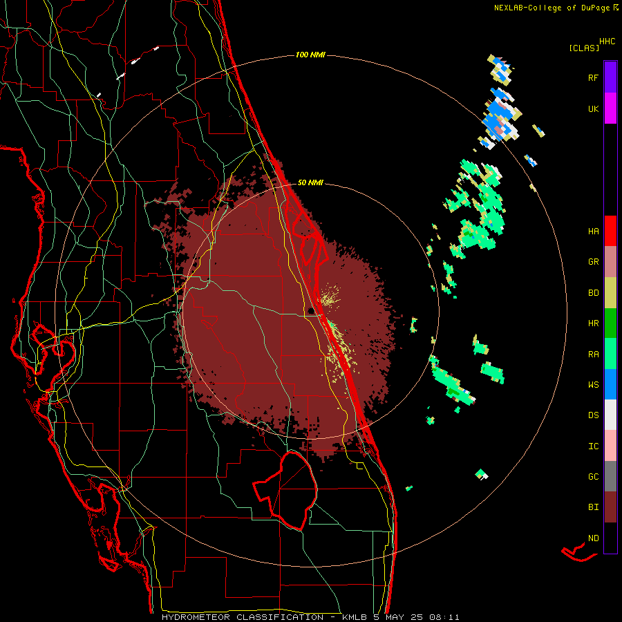Click the 'GC' legend label
The width and height of the screenshot is (622, 622).
593,477
